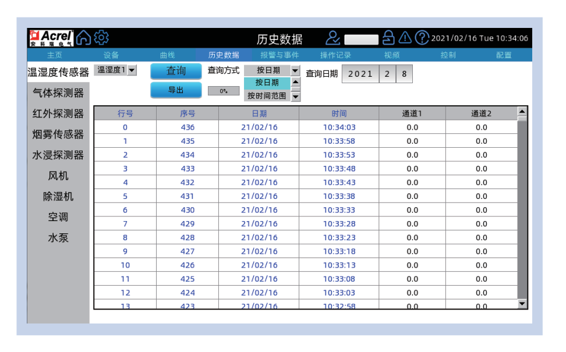Click the day field showing 8
Image resolution: width=566 pixels, height=352 pixels.
click(404, 74)
